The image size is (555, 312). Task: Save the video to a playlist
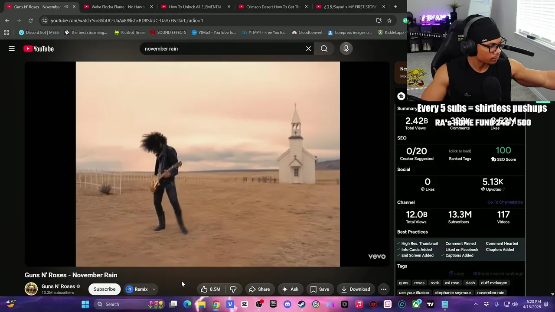(x=320, y=289)
